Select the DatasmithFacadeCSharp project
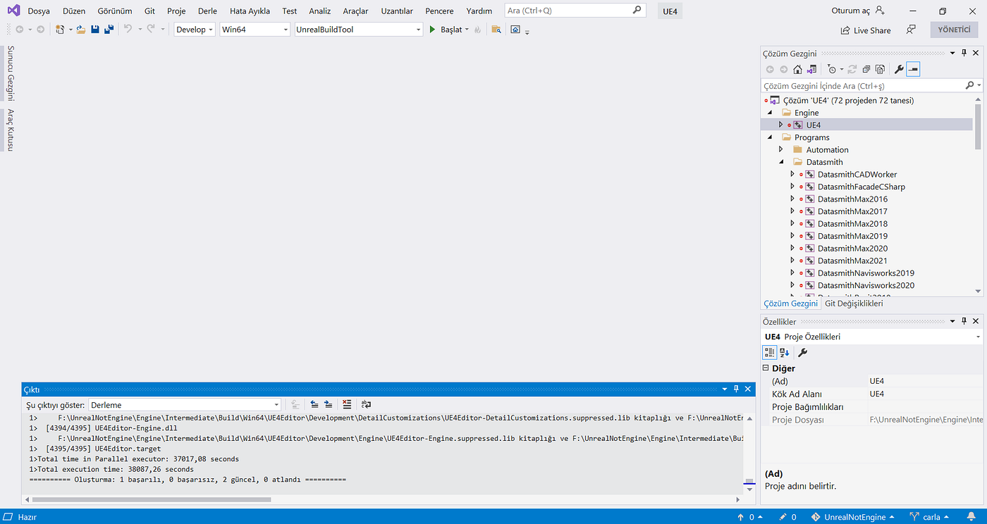 (861, 187)
